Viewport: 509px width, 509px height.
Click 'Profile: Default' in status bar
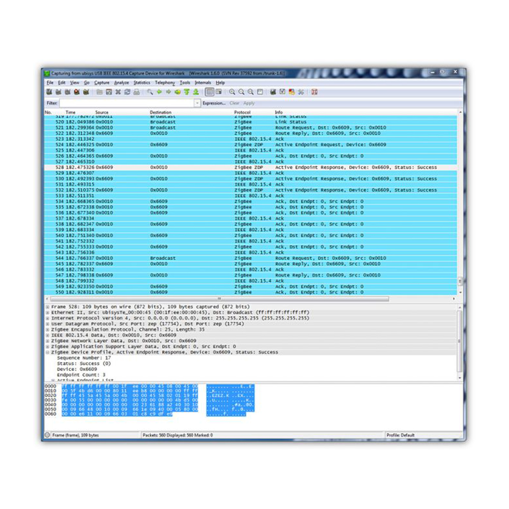400,435
